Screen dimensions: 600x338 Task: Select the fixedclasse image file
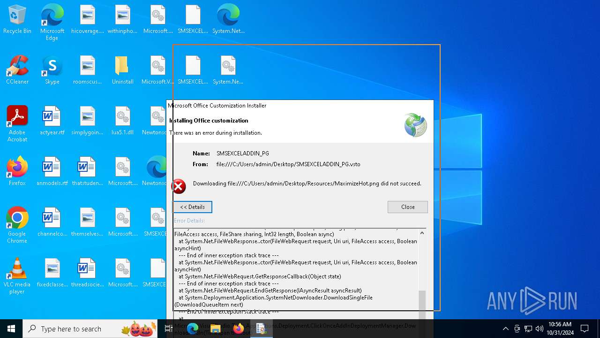[x=52, y=273]
